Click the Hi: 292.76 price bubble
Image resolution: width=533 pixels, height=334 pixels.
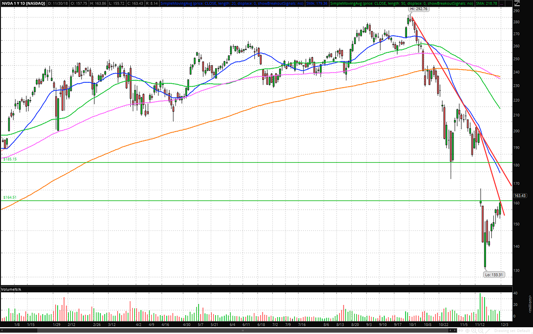point(419,9)
